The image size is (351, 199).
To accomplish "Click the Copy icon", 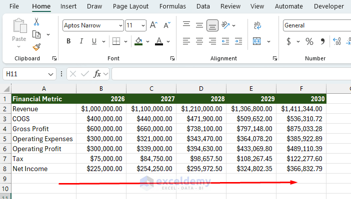I will (36, 34).
